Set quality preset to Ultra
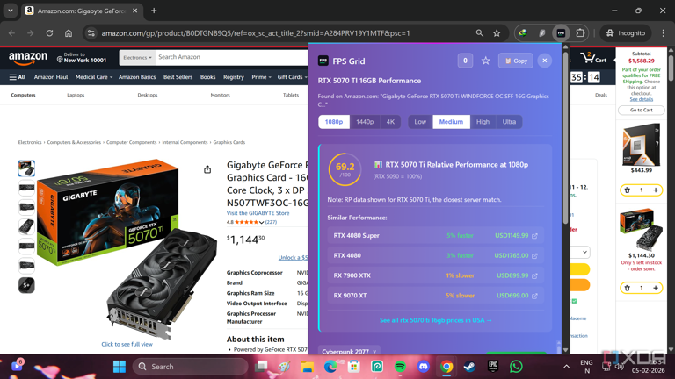The height and width of the screenshot is (379, 675). pos(509,122)
